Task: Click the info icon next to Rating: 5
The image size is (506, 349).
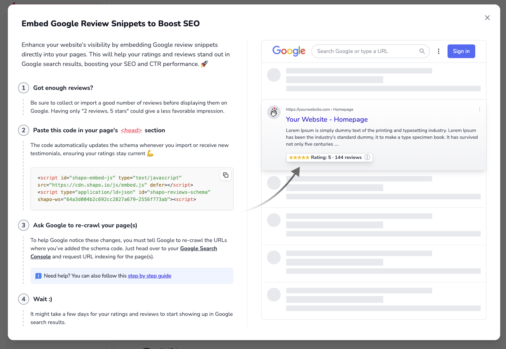Action: pyautogui.click(x=367, y=157)
